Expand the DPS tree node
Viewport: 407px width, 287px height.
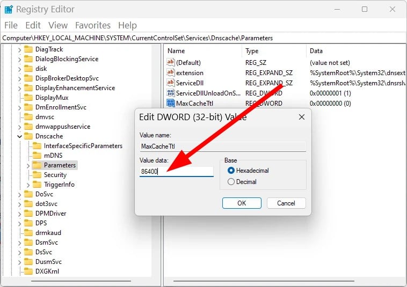coord(19,223)
